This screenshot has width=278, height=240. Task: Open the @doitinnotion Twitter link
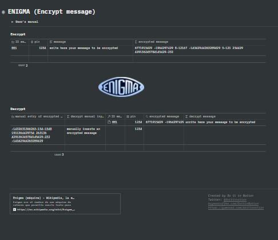[235, 200]
